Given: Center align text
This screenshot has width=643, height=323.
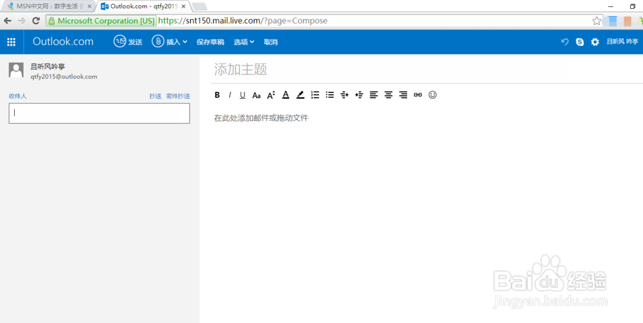Looking at the screenshot, I should (x=388, y=95).
